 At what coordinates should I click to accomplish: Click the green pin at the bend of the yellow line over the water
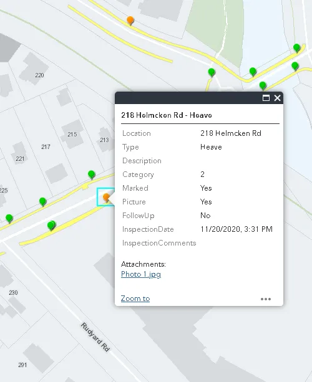(253, 72)
